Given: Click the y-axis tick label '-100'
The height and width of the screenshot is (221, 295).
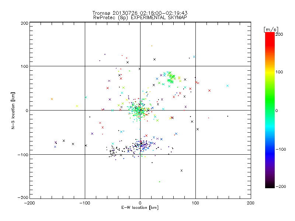Looking at the screenshot, I should pos(23,155).
